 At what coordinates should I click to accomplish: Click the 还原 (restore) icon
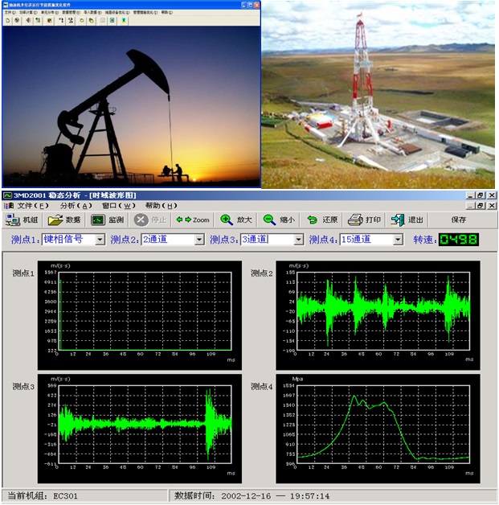click(x=313, y=220)
